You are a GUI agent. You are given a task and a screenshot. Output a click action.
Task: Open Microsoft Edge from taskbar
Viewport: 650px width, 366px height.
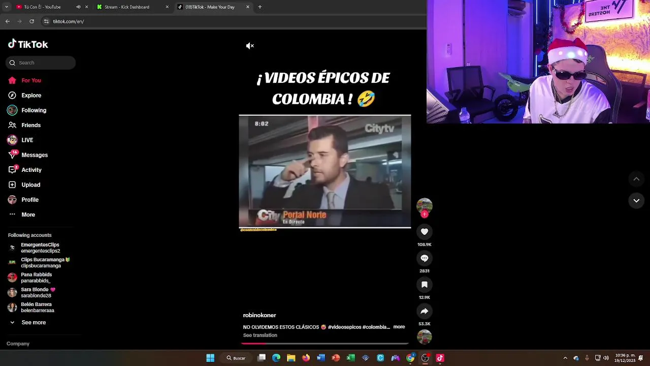click(x=276, y=358)
